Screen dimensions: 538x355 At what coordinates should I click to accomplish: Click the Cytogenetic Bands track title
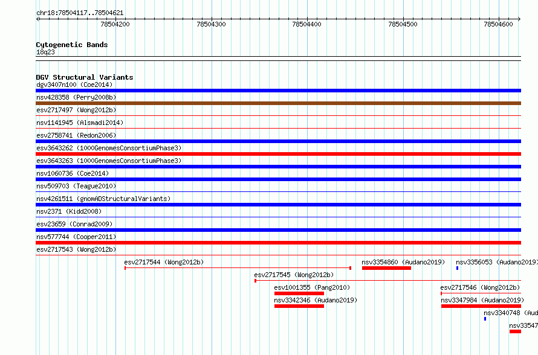point(72,45)
